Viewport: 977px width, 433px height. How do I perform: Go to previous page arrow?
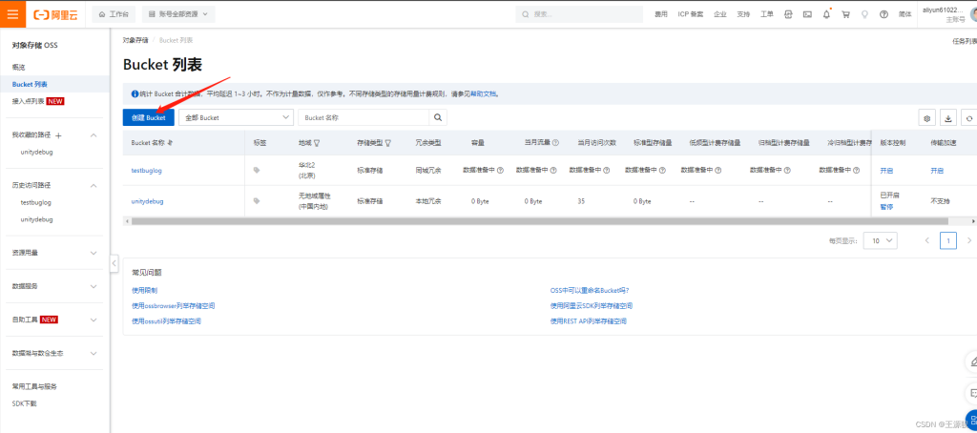coord(927,240)
